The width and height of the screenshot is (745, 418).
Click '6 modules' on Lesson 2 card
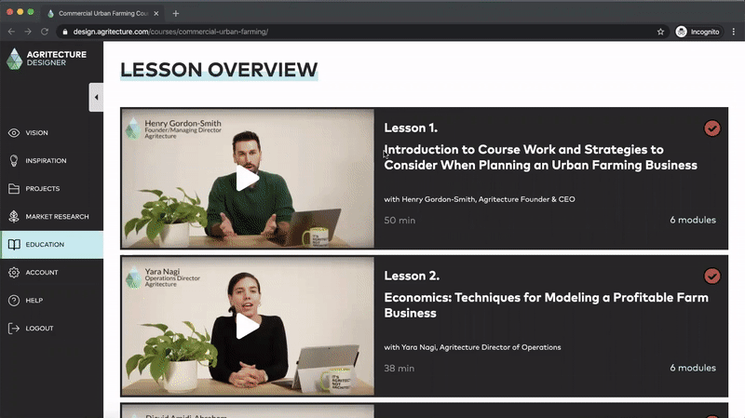click(x=693, y=368)
